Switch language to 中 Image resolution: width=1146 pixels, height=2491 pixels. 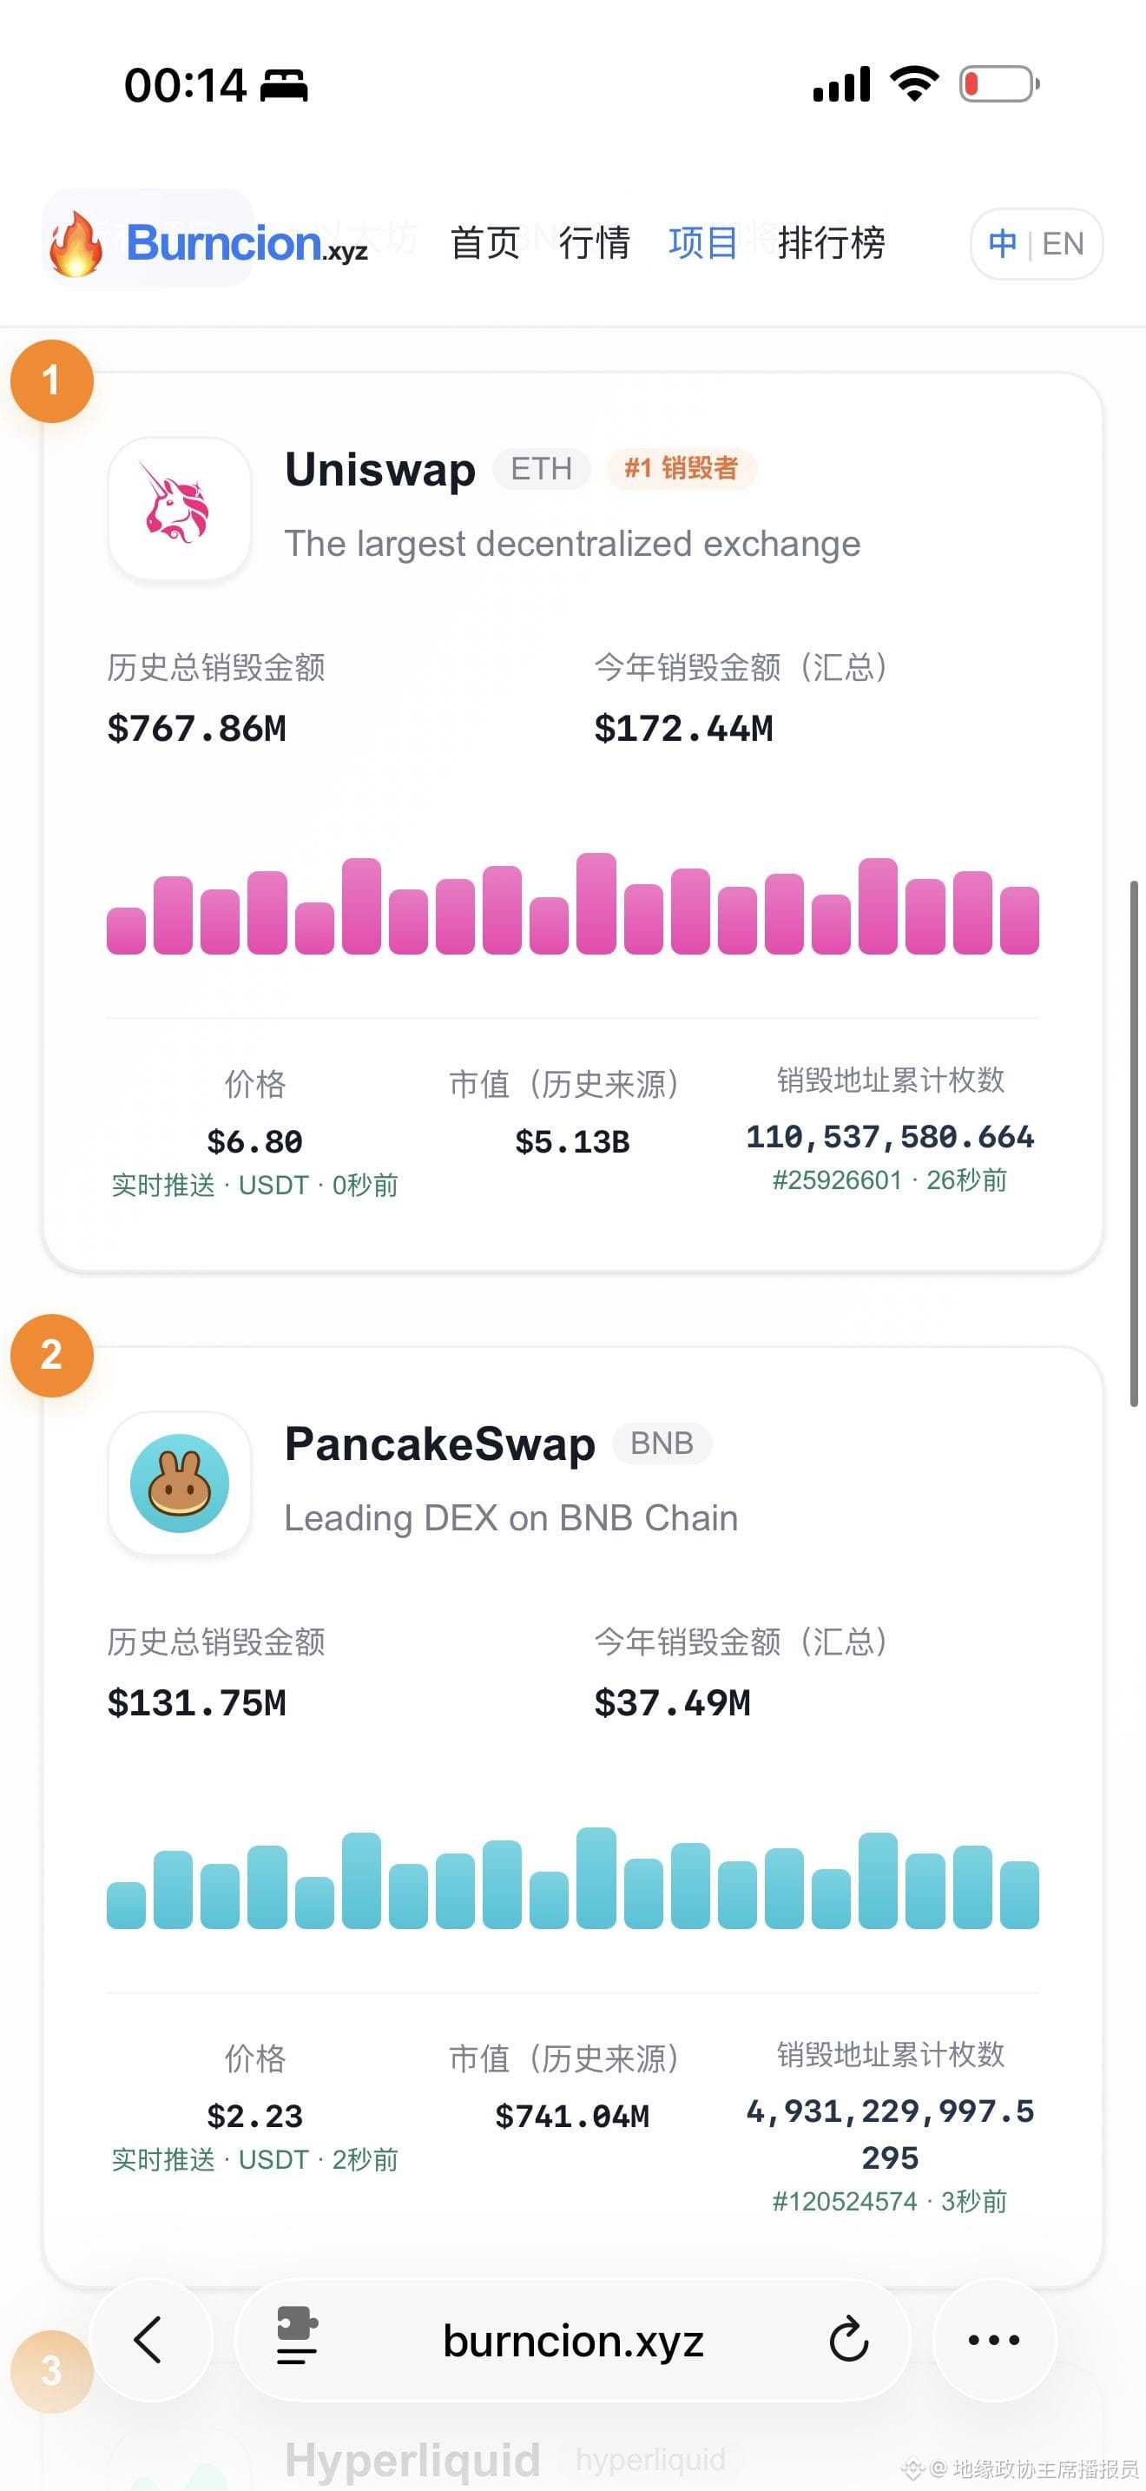click(1002, 244)
